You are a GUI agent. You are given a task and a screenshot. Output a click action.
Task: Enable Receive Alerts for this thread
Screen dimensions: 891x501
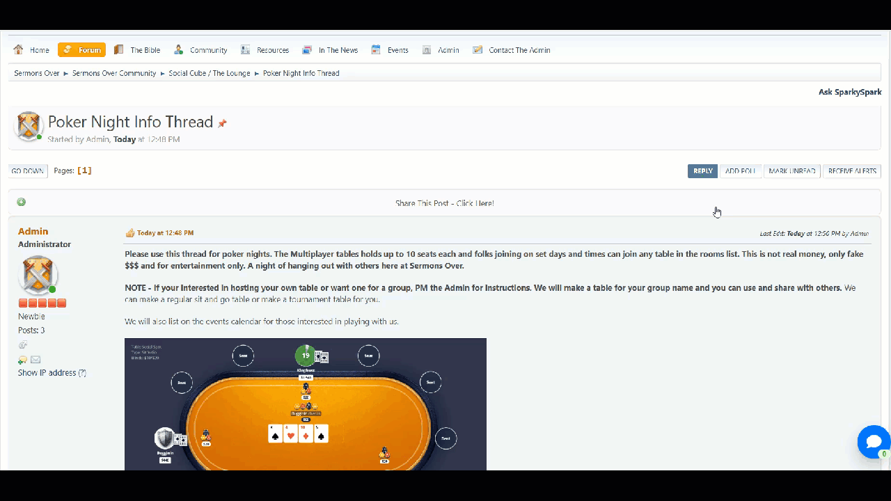click(x=851, y=171)
